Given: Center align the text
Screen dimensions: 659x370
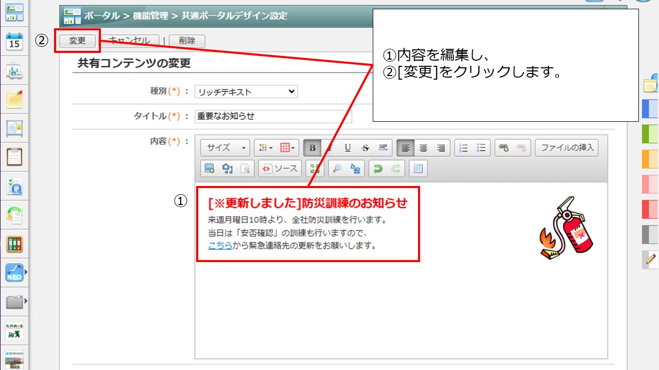Looking at the screenshot, I should [423, 148].
